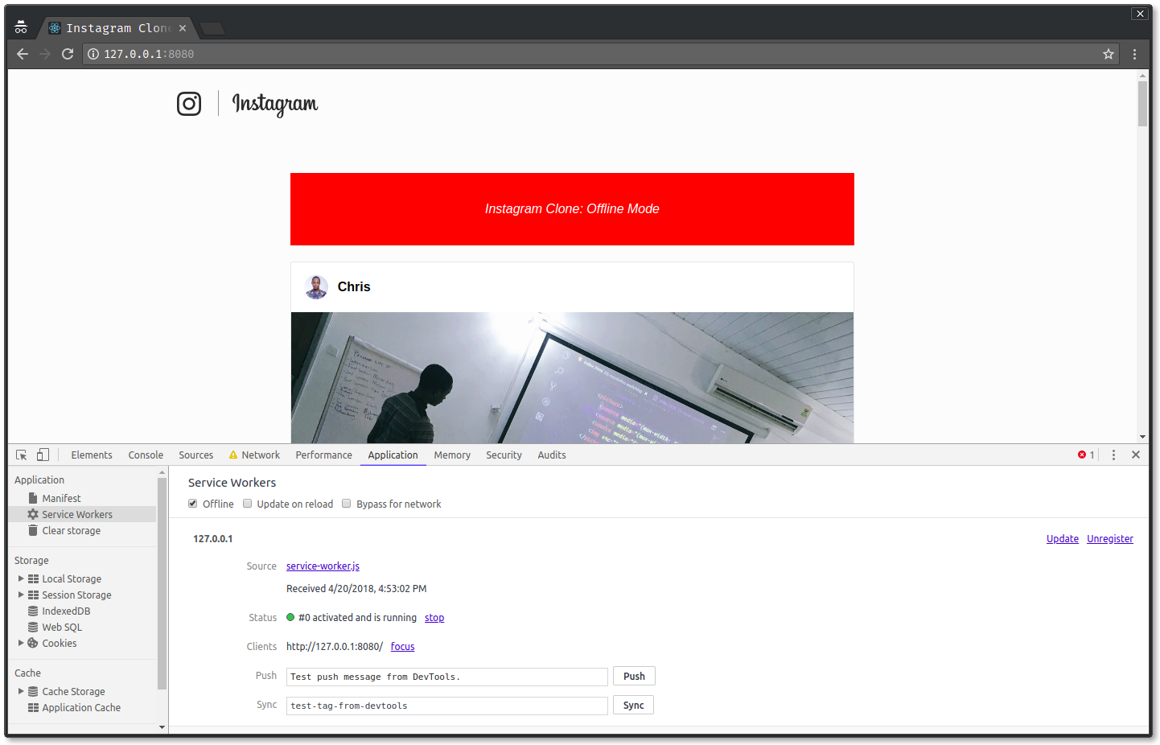Click the Application Cache grid icon
Image resolution: width=1160 pixels, height=745 pixels.
33,707
